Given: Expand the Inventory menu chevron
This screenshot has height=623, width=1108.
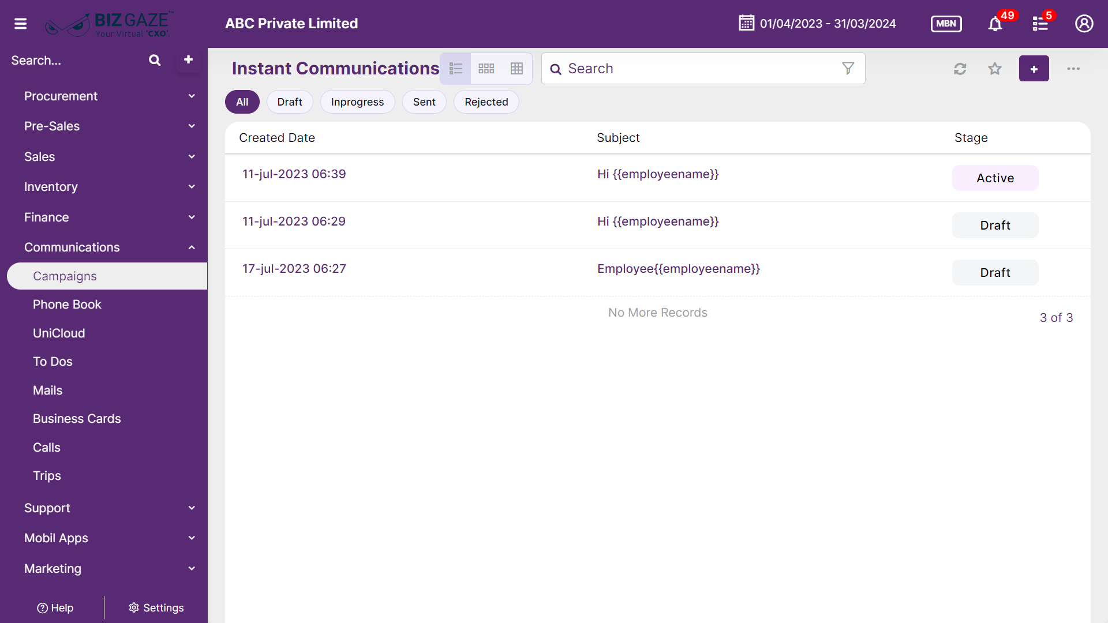Looking at the screenshot, I should (192, 186).
